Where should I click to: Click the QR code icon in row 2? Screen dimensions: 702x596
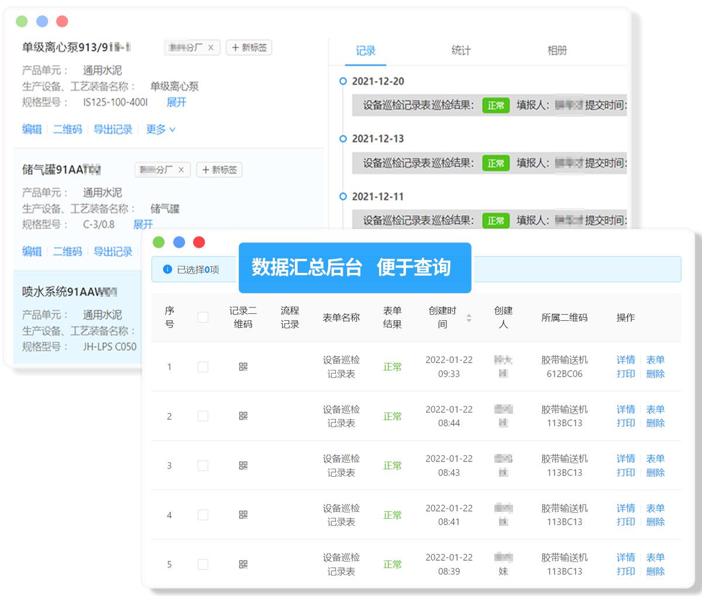click(243, 416)
